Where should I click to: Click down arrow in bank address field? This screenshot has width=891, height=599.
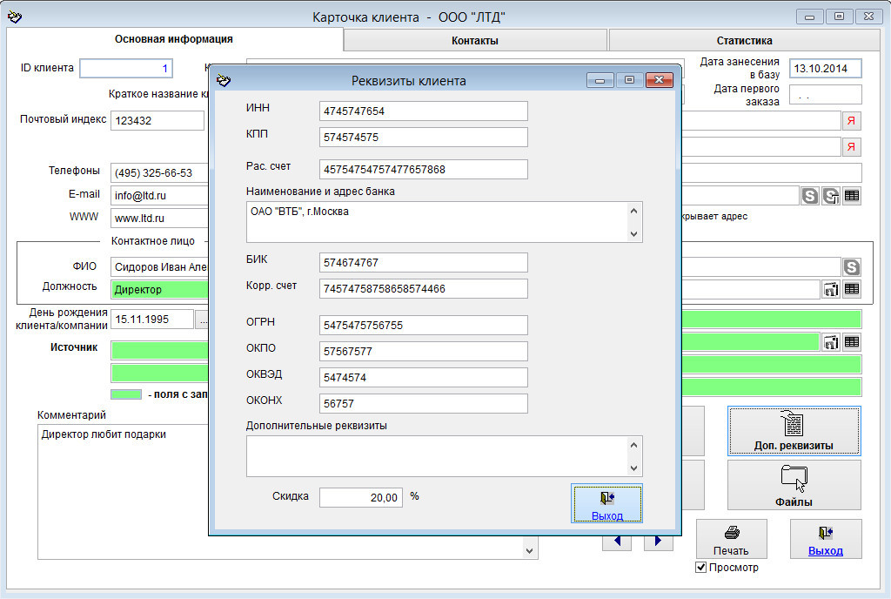(x=634, y=233)
